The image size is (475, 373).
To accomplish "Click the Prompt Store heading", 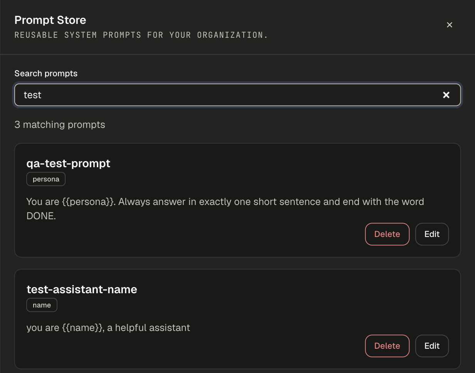I will click(x=50, y=20).
